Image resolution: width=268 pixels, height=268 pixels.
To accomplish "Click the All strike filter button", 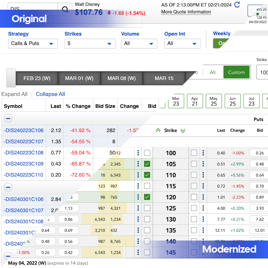I will [x=213, y=72].
